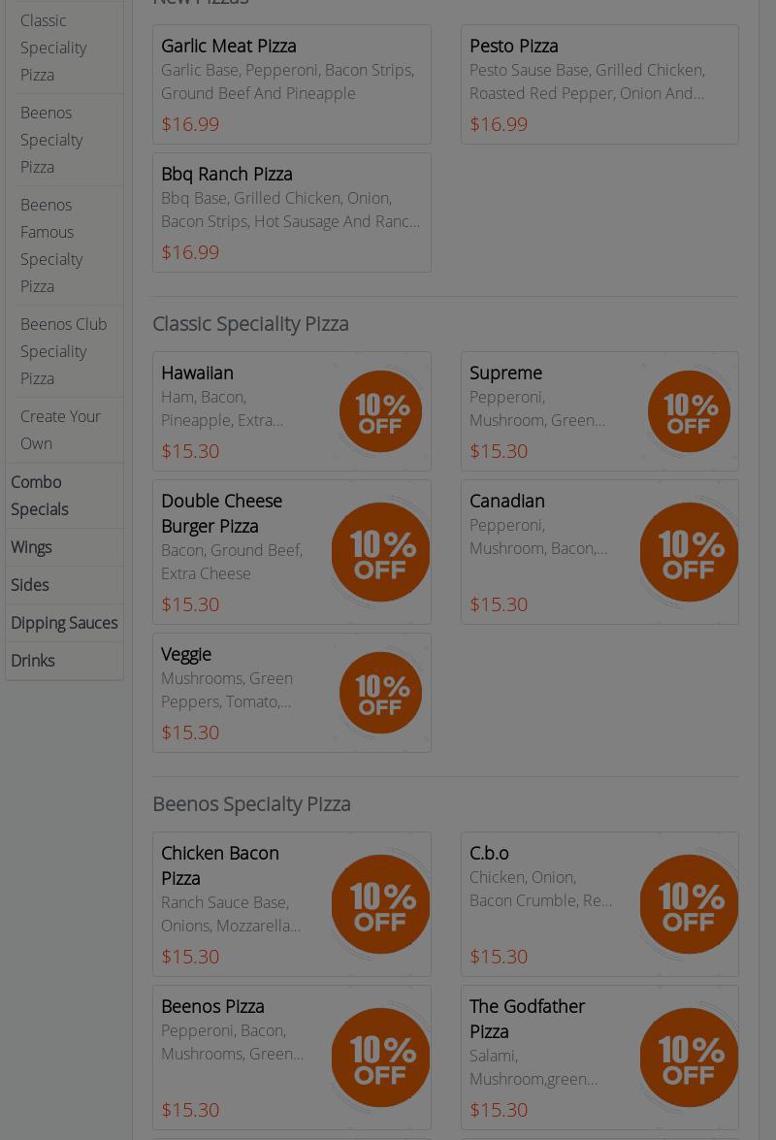Viewport: 776px width, 1140px height.
Task: Click the Veggie pizza discount badge
Action: (380, 693)
